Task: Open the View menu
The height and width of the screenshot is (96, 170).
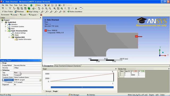Action: click(x=11, y=5)
